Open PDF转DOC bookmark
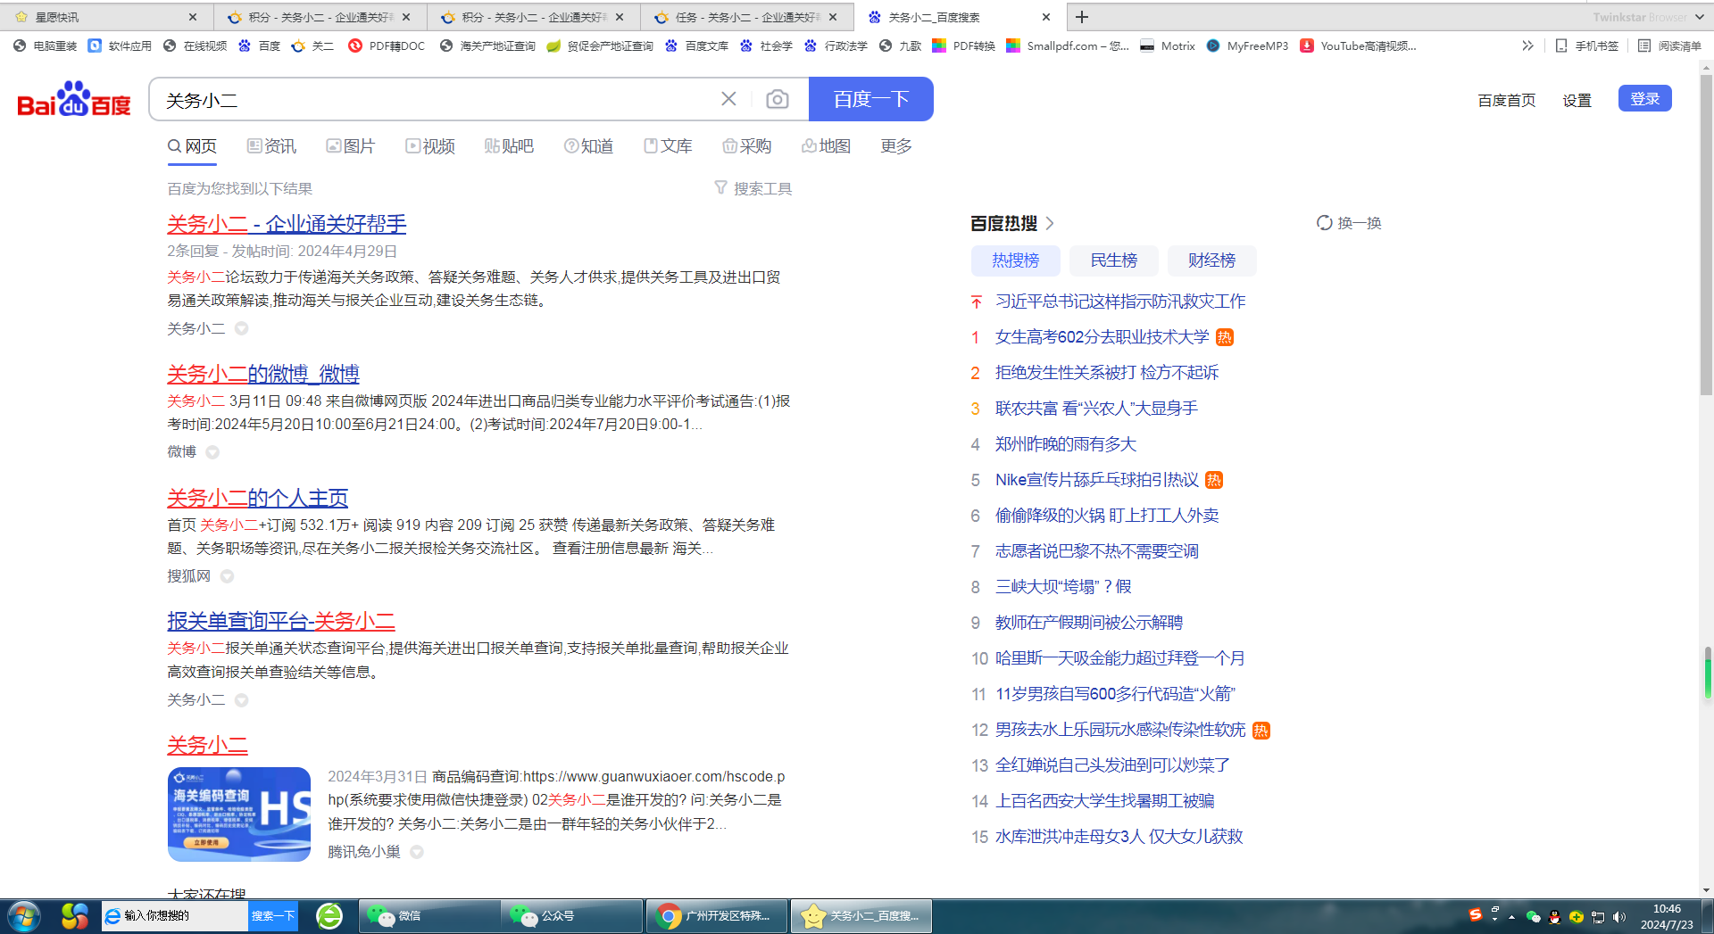 pos(387,45)
